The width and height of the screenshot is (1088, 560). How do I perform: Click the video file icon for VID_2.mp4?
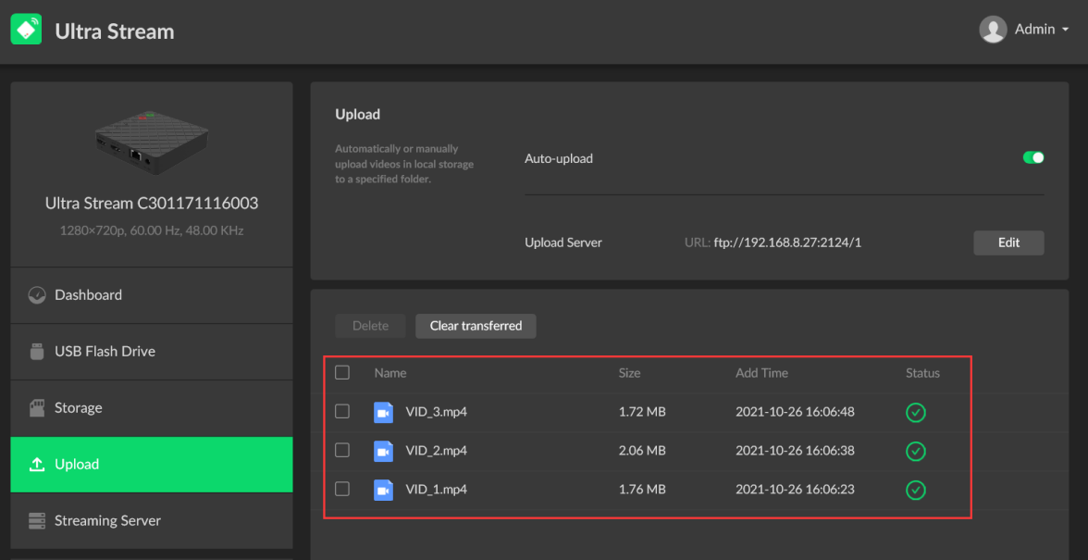383,451
